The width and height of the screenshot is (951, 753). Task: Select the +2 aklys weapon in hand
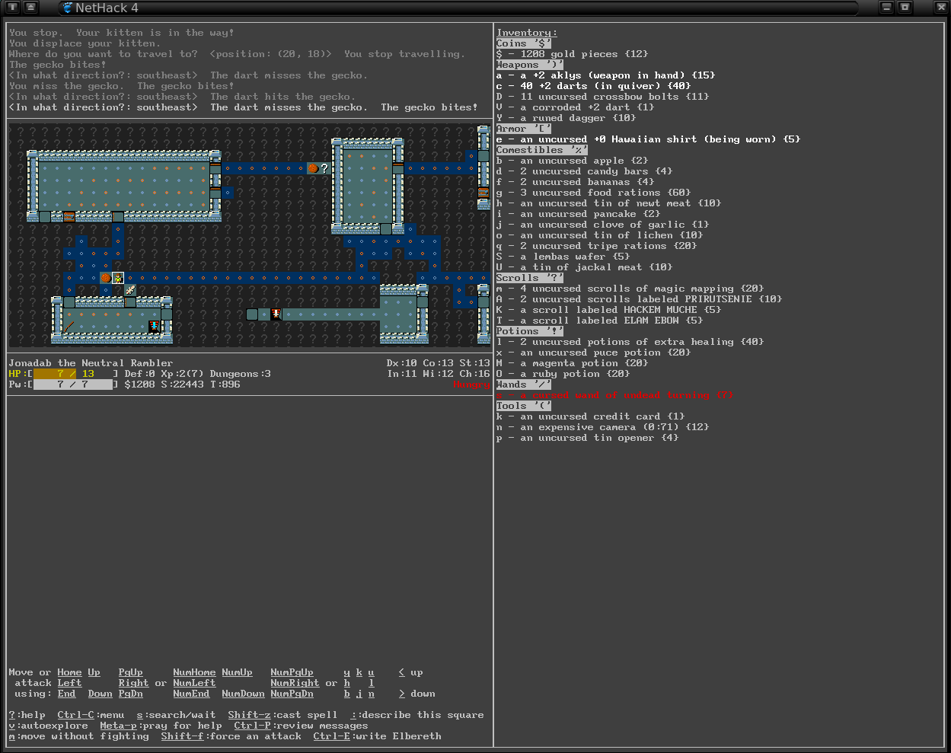coord(605,75)
